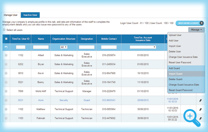This screenshot has width=208, height=132.
Task: Switch to the Inactive User tab
Action: click(30, 15)
